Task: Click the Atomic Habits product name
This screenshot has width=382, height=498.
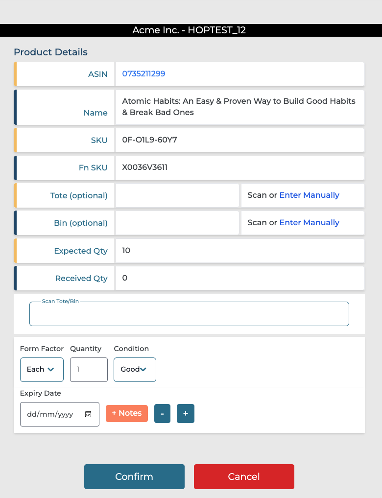Action: 239,107
